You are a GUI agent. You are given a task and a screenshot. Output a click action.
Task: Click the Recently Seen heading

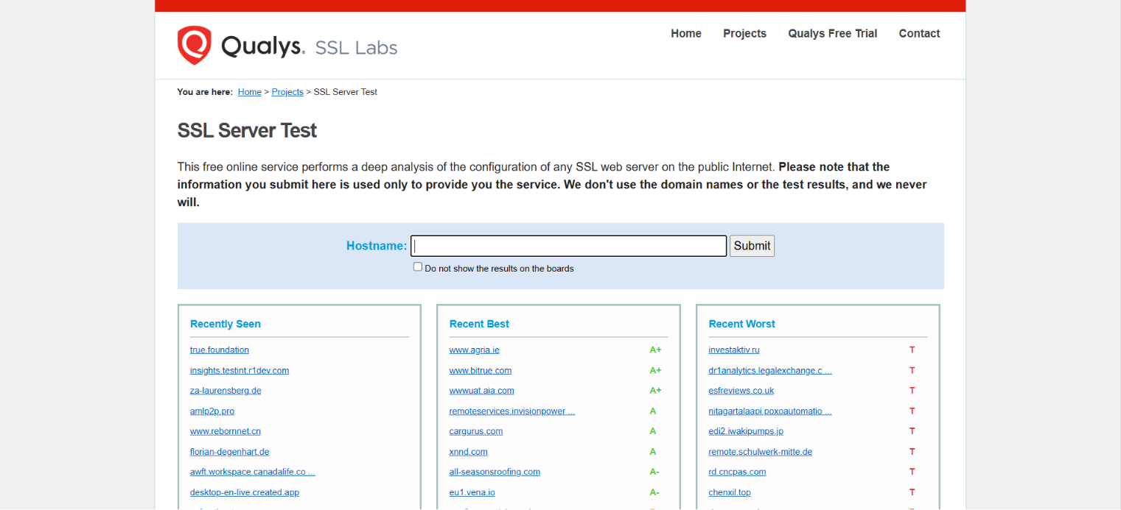coord(225,324)
